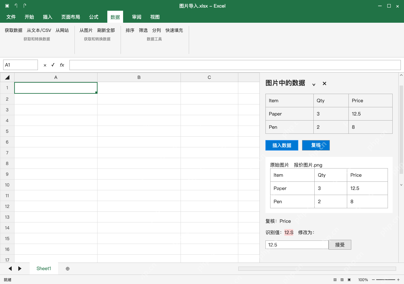Go to the next sheet with the right arrow

pos(20,269)
